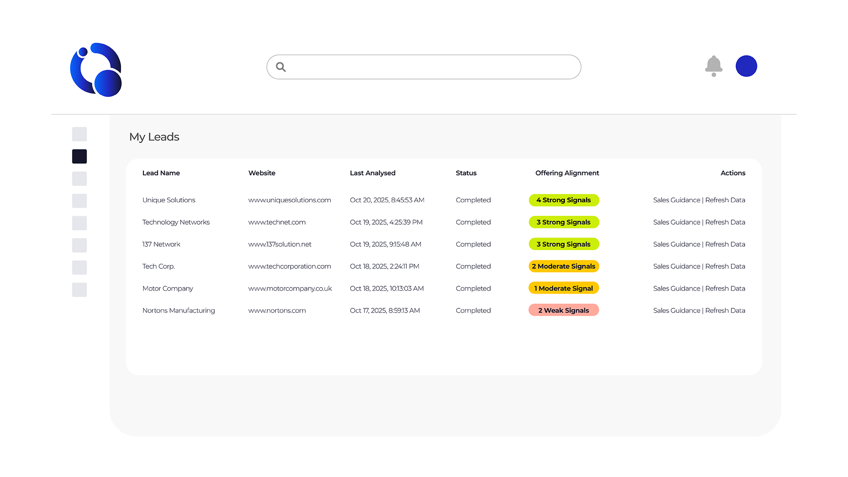Open Sales Guidance for Unique Solutions
848x477 pixels.
pos(677,200)
